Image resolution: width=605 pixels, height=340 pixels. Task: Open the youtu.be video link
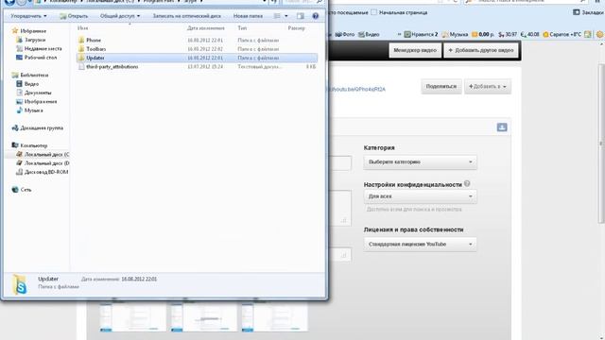coord(357,89)
